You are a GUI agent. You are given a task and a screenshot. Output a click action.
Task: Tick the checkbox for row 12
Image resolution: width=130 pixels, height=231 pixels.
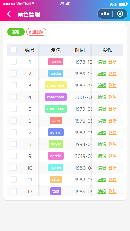coord(14,191)
